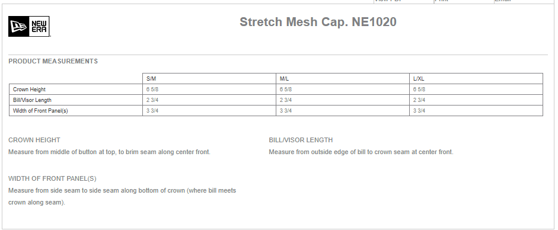This screenshot has width=558, height=230.
Task: Select the M/L column header
Action: pyautogui.click(x=343, y=79)
